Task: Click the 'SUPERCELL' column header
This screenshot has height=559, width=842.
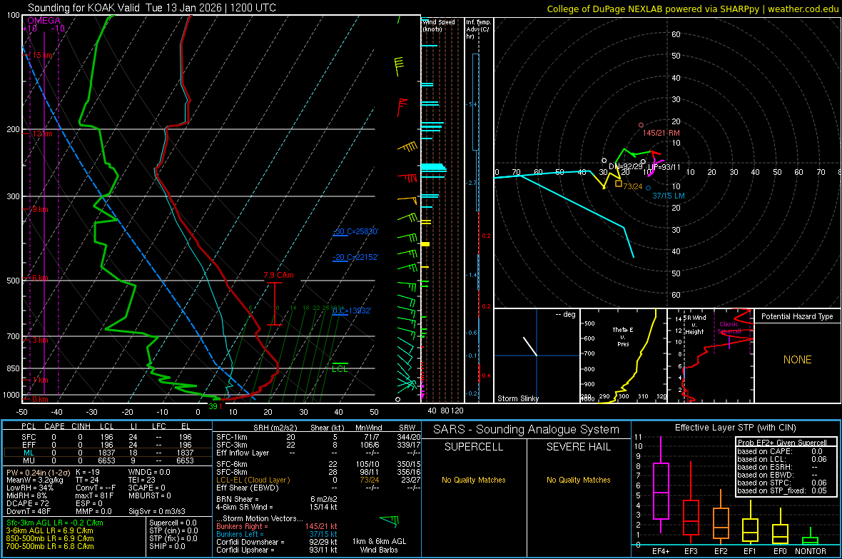Action: [474, 447]
